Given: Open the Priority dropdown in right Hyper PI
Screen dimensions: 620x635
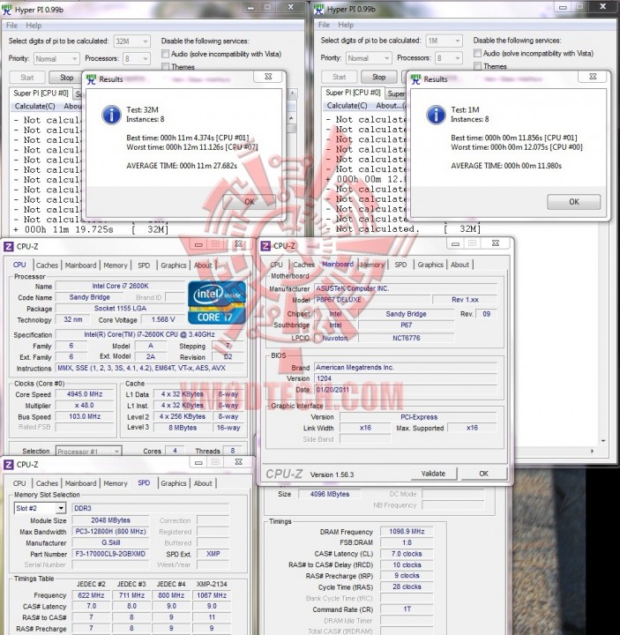Looking at the screenshot, I should pos(369,58).
